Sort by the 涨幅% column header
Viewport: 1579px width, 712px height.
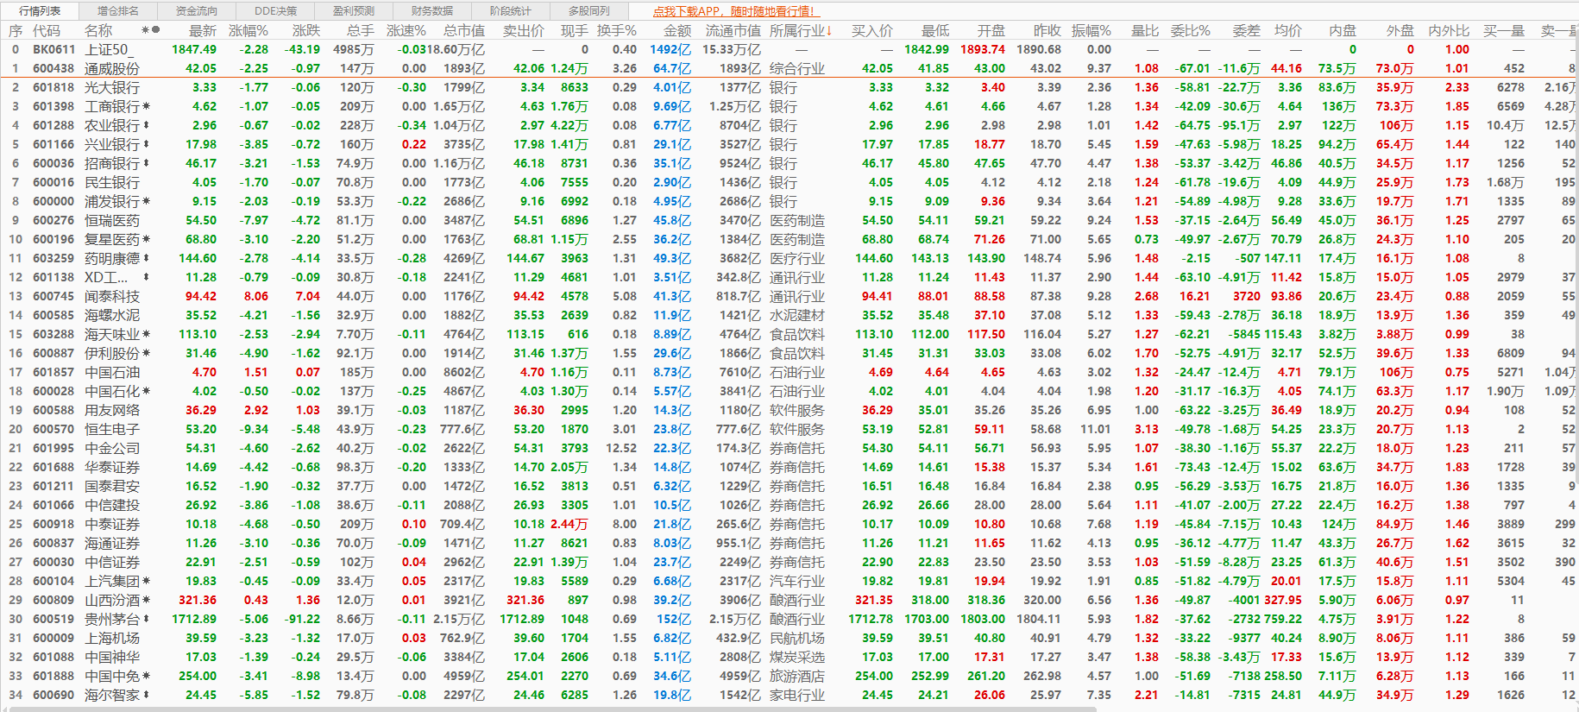click(248, 30)
